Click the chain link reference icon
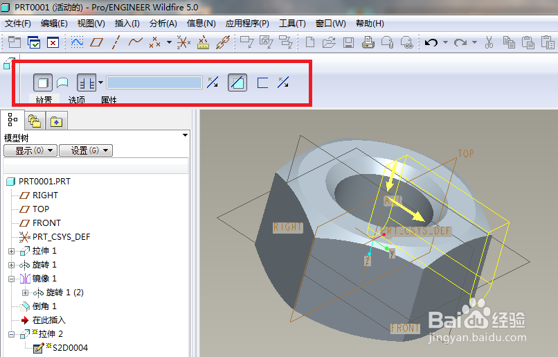 223,42
